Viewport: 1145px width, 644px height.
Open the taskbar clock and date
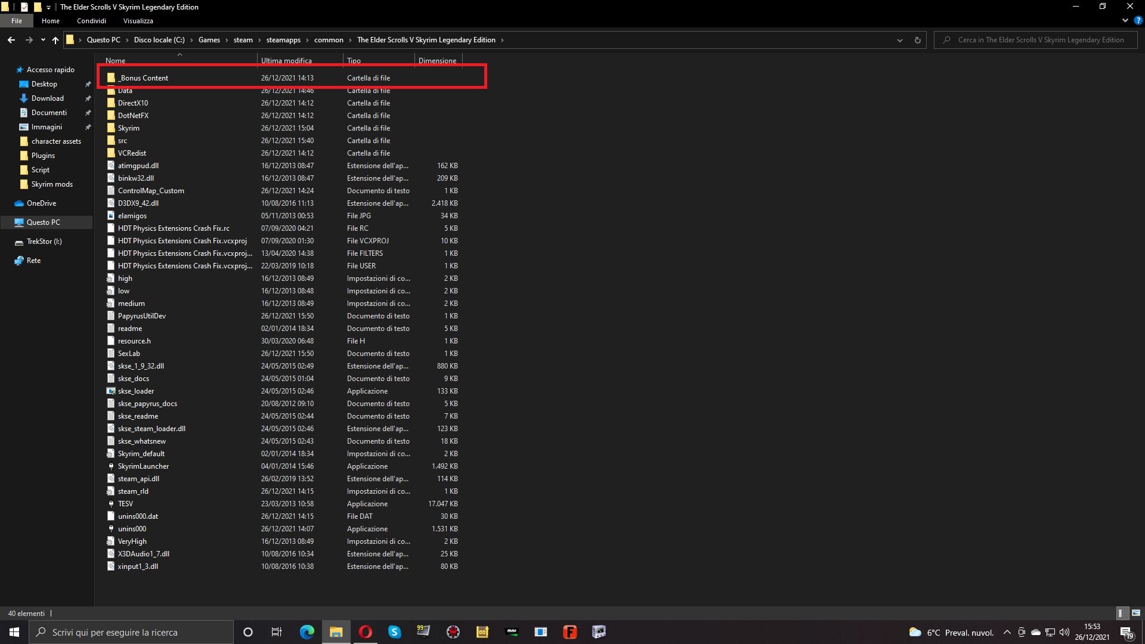tap(1092, 632)
